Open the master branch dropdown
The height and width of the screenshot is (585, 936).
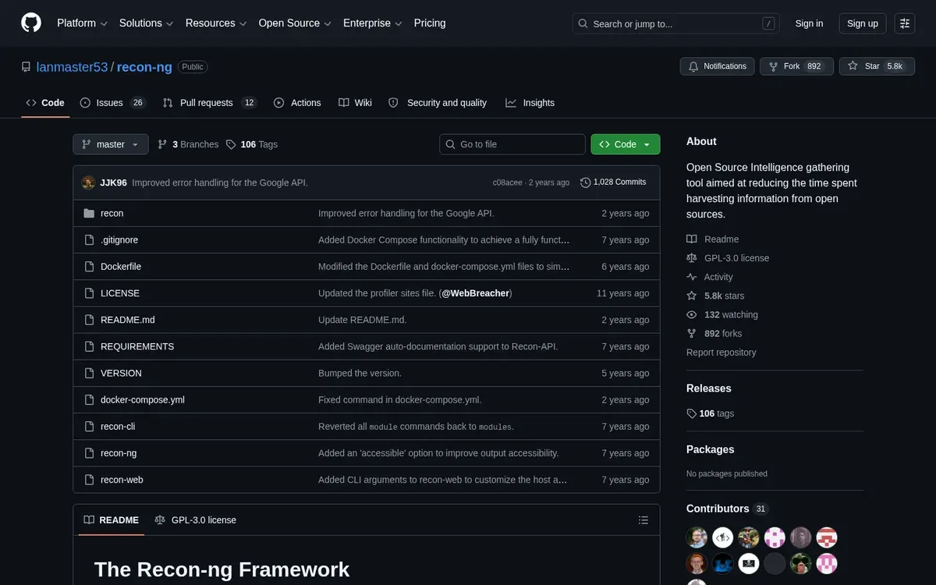(111, 144)
